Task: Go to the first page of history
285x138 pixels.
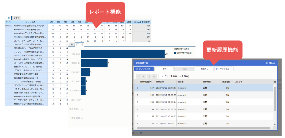Action: [x=138, y=76]
